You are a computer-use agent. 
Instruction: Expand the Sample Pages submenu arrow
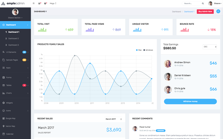click(x=28, y=60)
